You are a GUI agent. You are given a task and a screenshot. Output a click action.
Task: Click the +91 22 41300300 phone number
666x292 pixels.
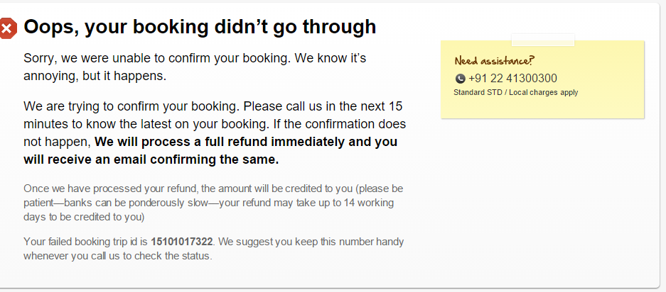pos(512,79)
